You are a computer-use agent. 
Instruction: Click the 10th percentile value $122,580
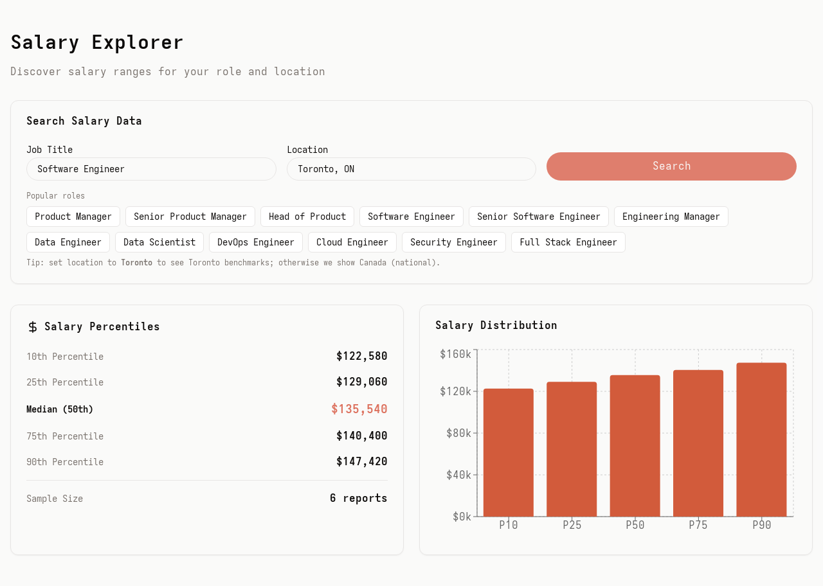click(x=362, y=357)
